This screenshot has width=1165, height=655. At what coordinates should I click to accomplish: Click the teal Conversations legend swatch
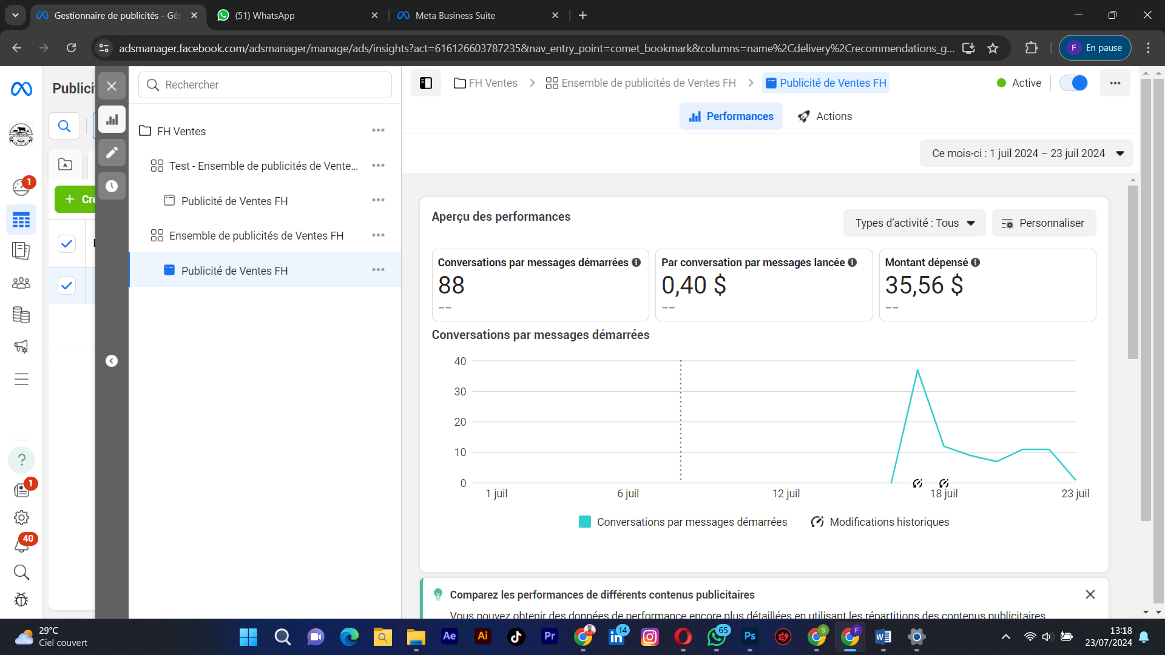coord(585,522)
